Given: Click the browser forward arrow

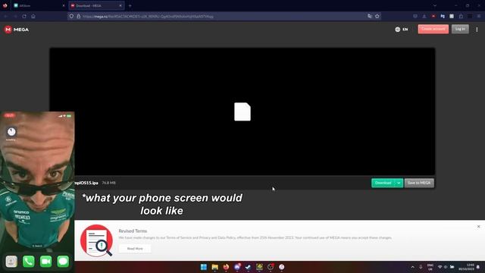Looking at the screenshot, I should tap(14, 16).
